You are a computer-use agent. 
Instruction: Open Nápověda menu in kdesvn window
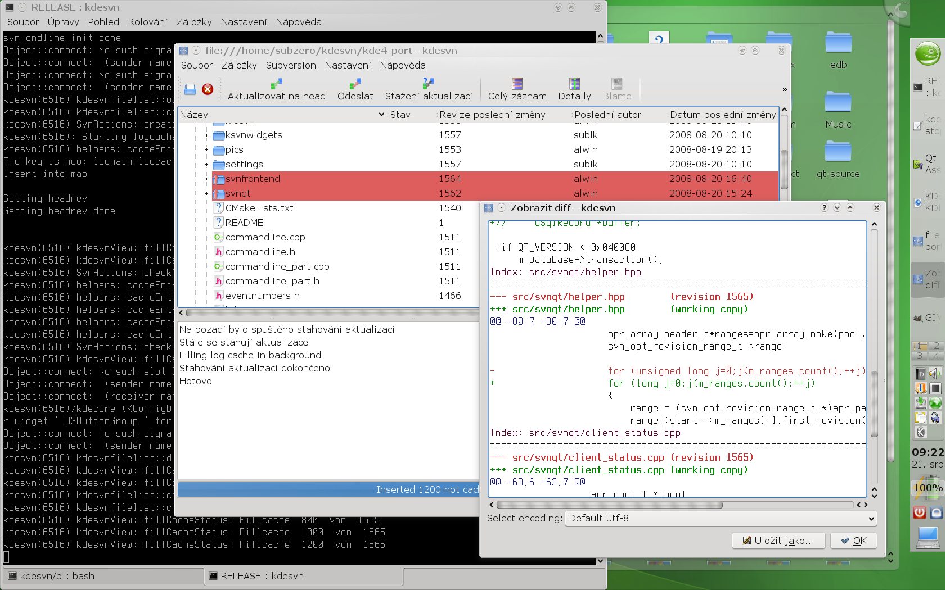[x=403, y=65]
